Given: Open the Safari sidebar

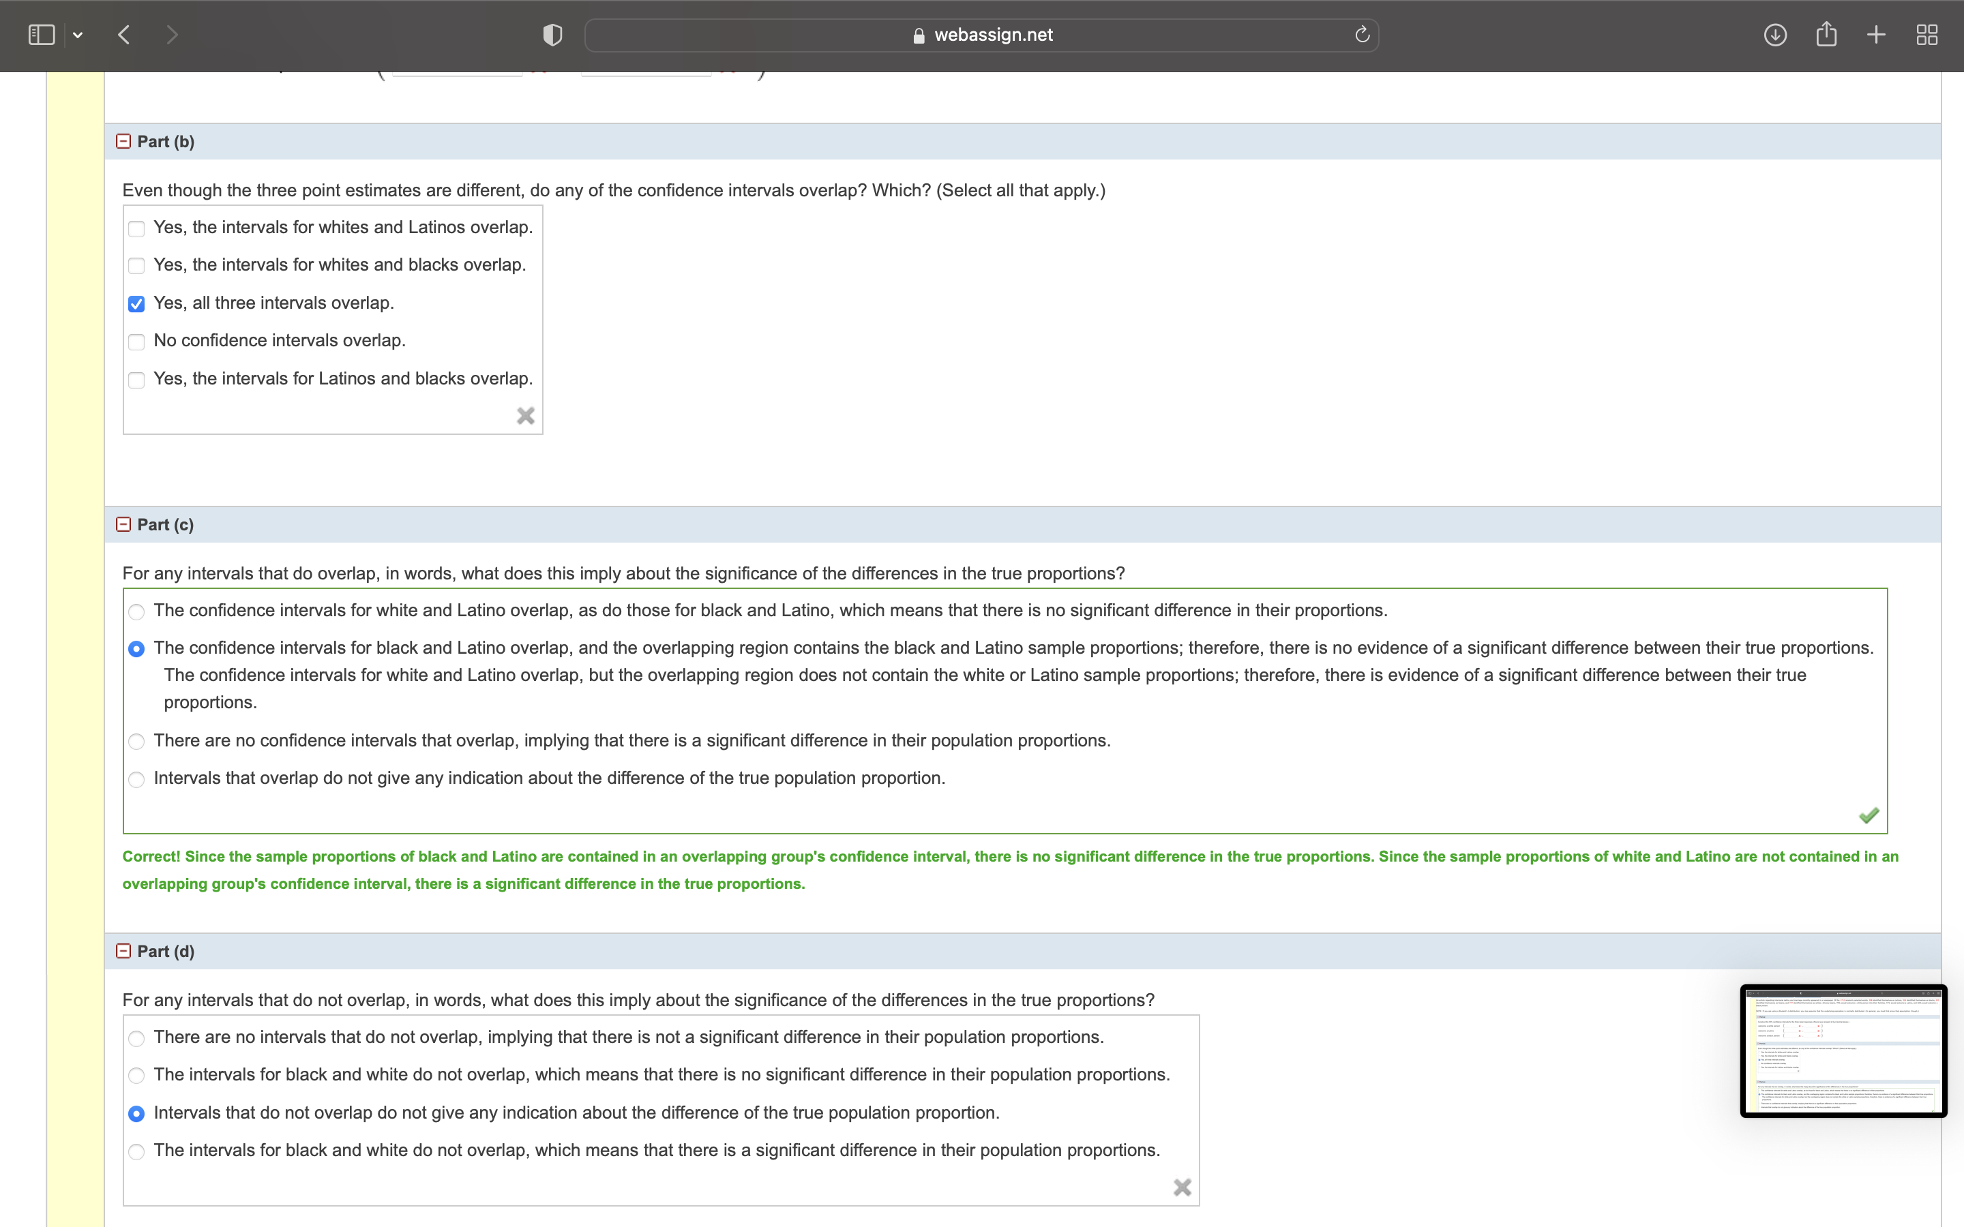Looking at the screenshot, I should [x=42, y=34].
